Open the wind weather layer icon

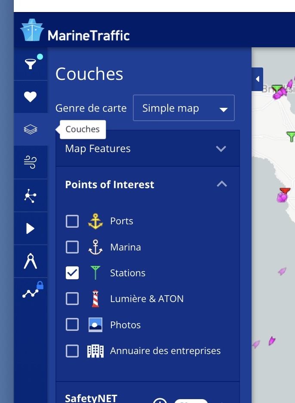[31, 162]
